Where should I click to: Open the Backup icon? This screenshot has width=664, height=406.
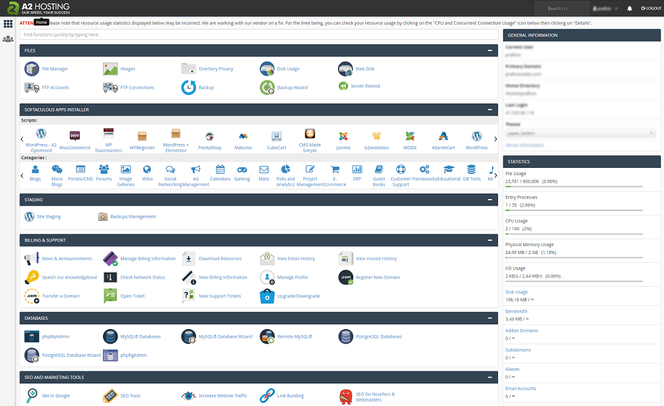pyautogui.click(x=189, y=88)
